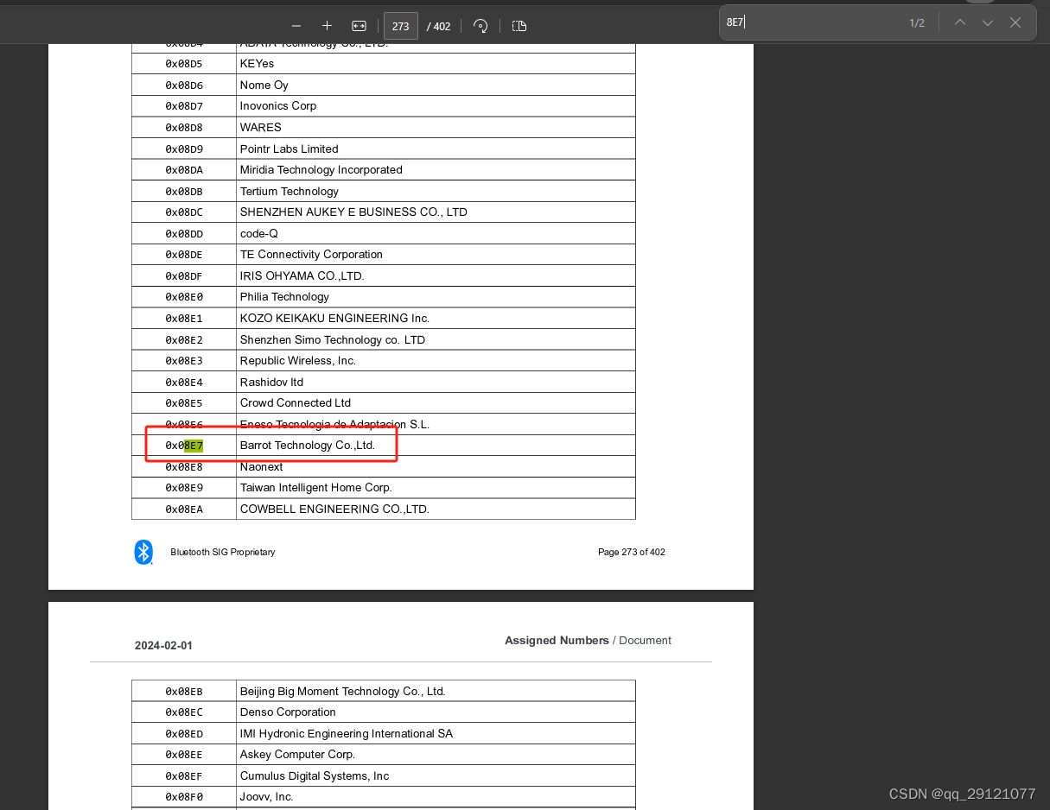
Task: Select 'KOZO KEIKAKU ENGINEERING Inc.' entry
Action: [x=334, y=319]
